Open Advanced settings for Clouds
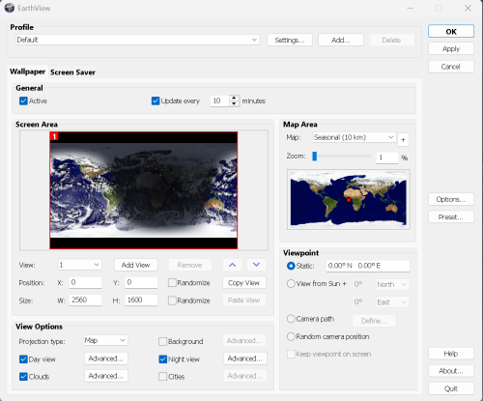The height and width of the screenshot is (401, 483). pyautogui.click(x=106, y=376)
